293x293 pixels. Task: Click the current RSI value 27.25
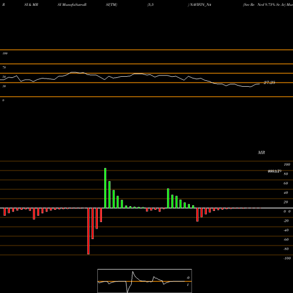click(x=270, y=83)
